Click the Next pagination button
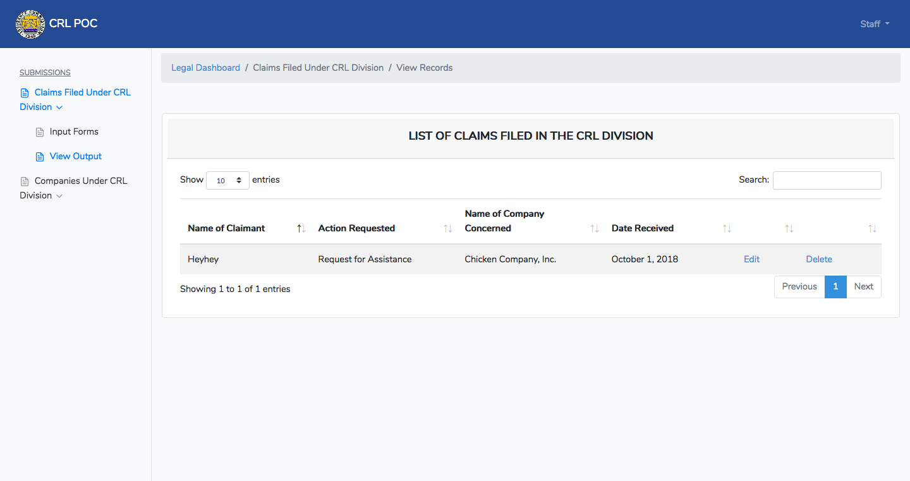 tap(863, 286)
